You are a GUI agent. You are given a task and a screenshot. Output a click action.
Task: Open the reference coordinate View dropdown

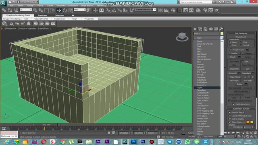pyautogui.click(x=80, y=10)
